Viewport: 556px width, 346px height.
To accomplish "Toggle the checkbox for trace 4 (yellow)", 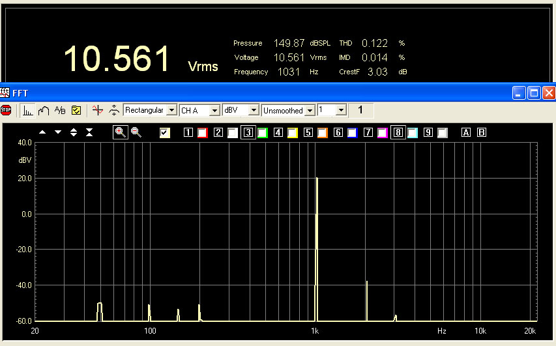I will click(x=293, y=133).
